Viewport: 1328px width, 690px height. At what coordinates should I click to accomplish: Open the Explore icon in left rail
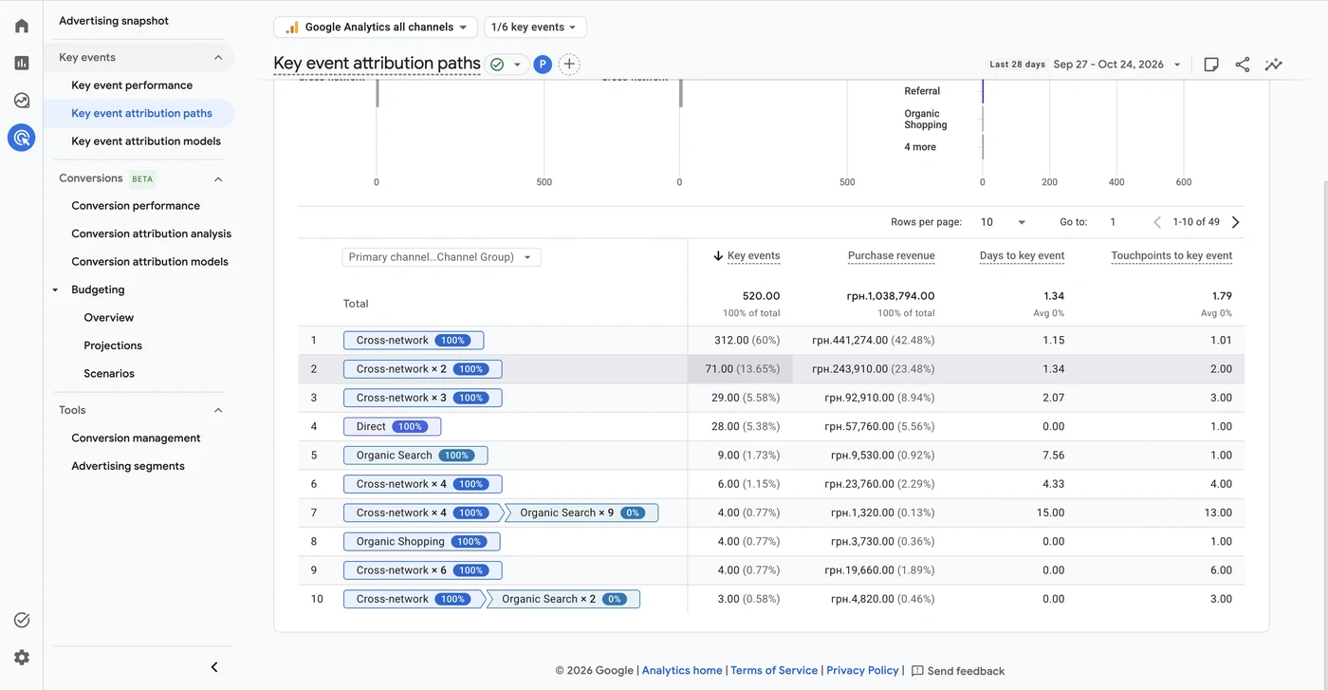tap(21, 101)
